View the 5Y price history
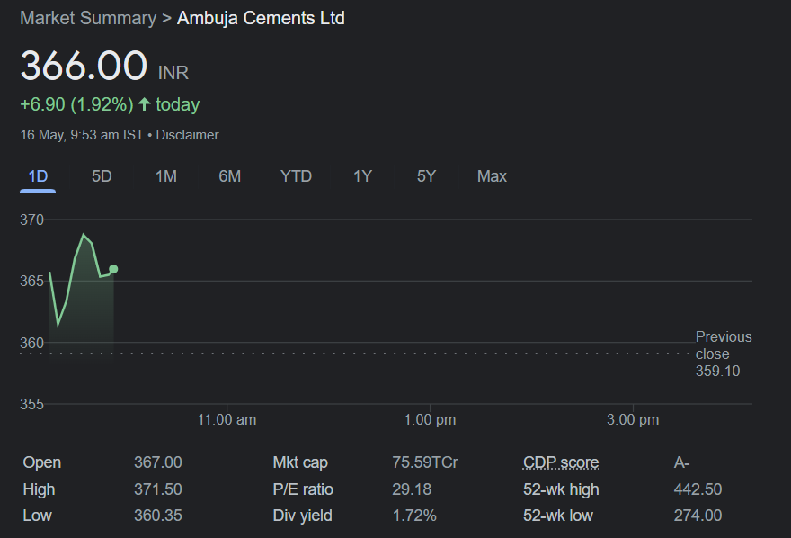Viewport: 791px width, 538px height. click(426, 176)
